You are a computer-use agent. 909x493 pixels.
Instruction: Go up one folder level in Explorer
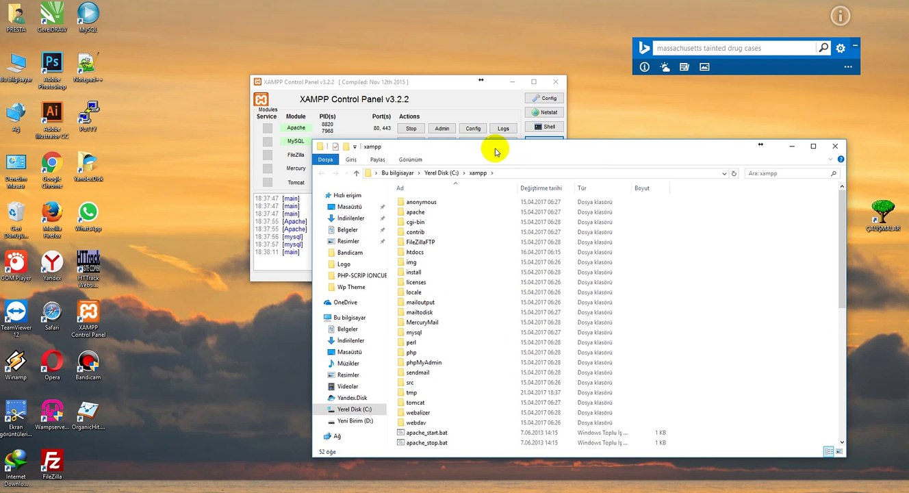pos(356,173)
